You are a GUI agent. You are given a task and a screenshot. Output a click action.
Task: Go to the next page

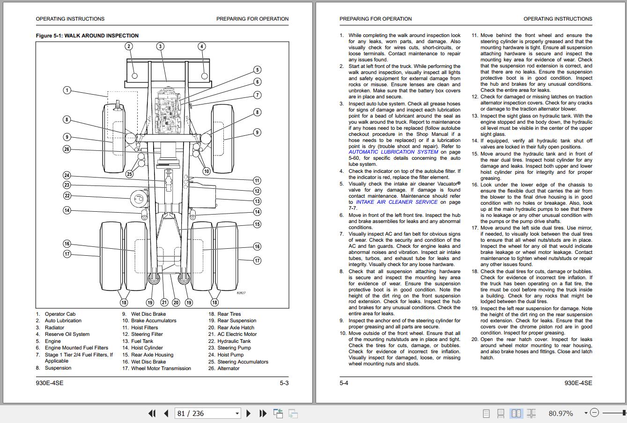249,413
